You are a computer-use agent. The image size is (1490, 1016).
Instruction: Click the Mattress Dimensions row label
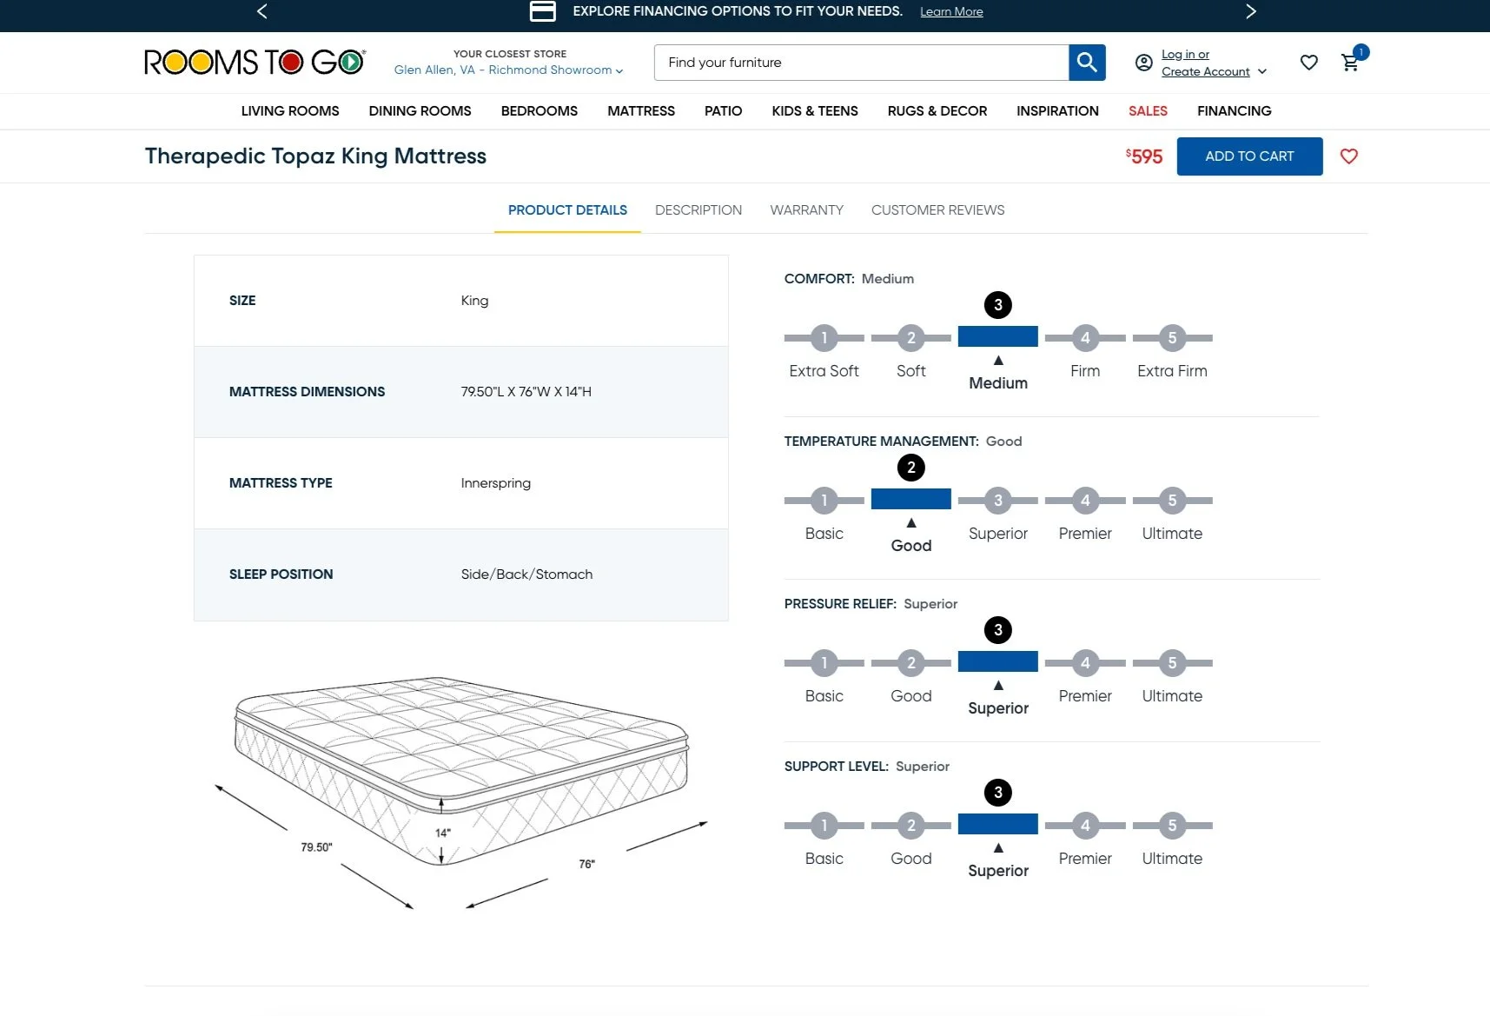(x=307, y=392)
